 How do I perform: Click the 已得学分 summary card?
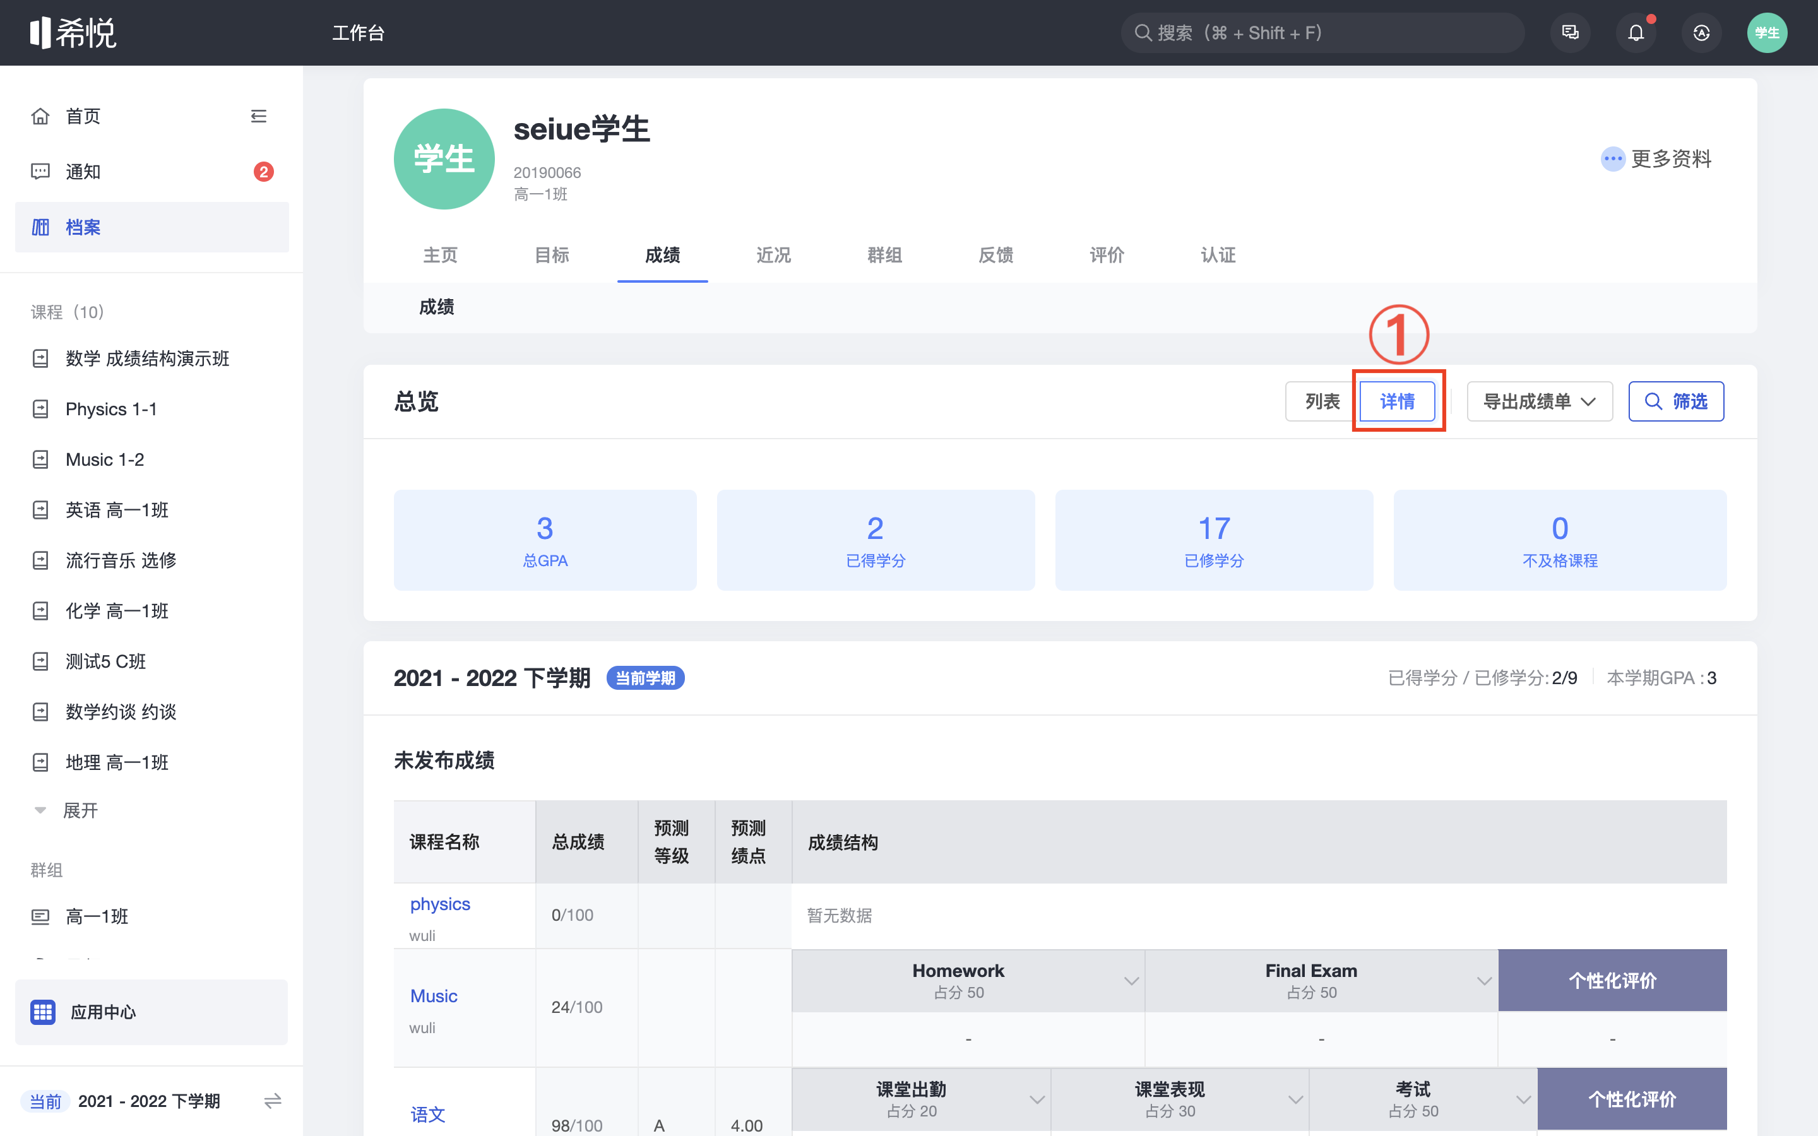875,540
